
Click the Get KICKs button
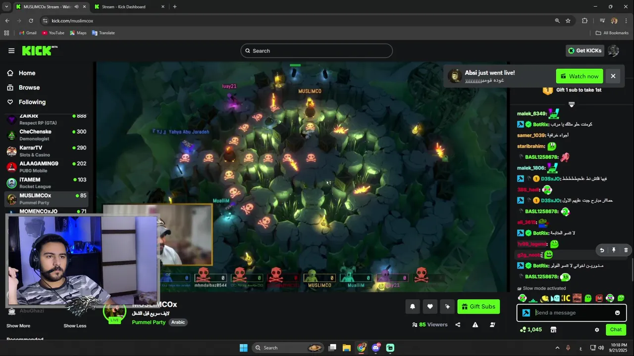[584, 50]
